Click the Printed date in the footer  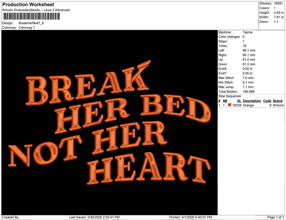[x=191, y=217]
